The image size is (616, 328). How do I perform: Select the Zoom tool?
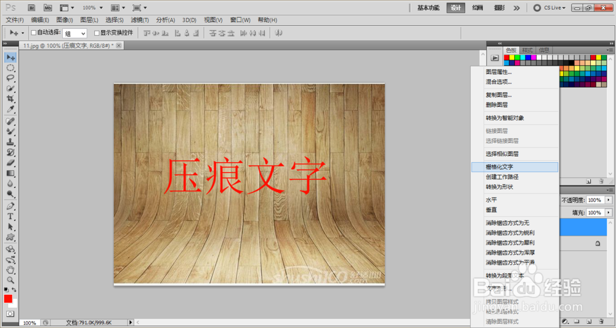click(x=10, y=280)
